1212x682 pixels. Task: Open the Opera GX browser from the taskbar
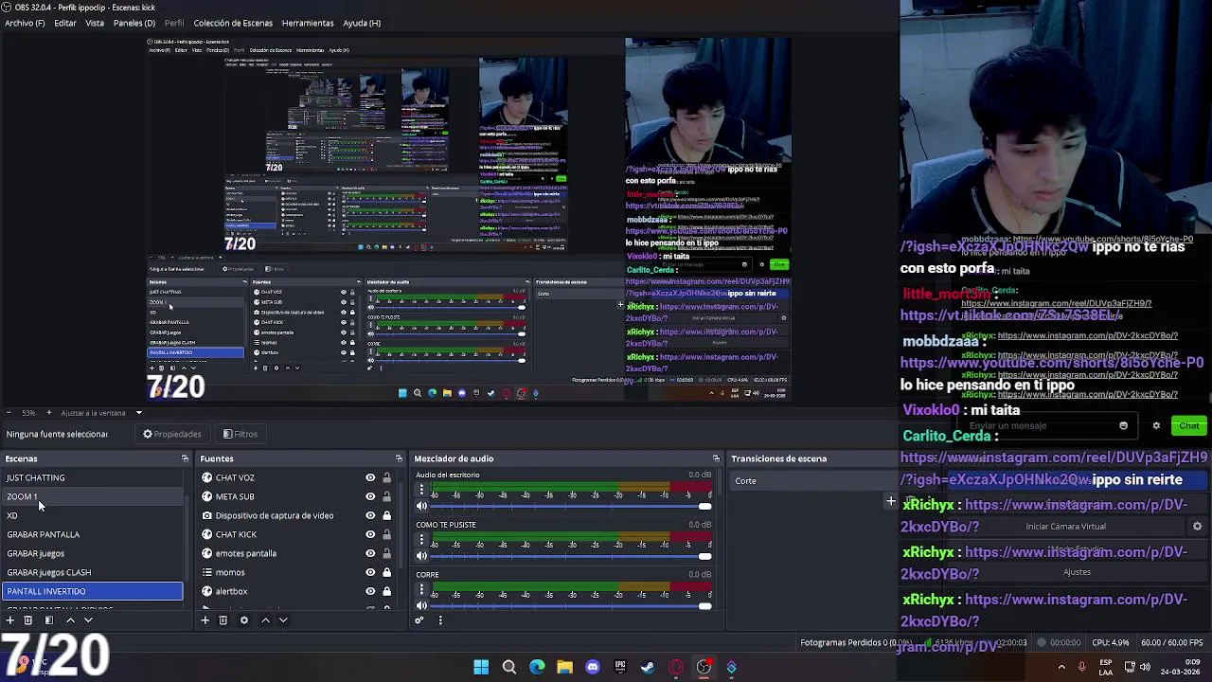coord(676,667)
